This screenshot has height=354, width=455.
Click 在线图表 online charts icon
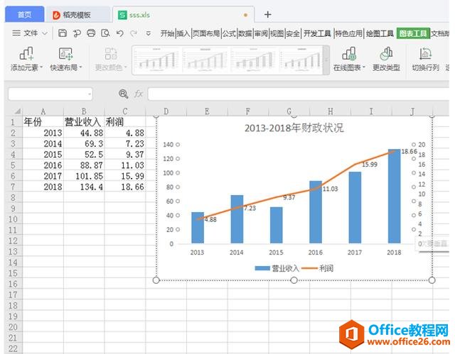tap(349, 54)
